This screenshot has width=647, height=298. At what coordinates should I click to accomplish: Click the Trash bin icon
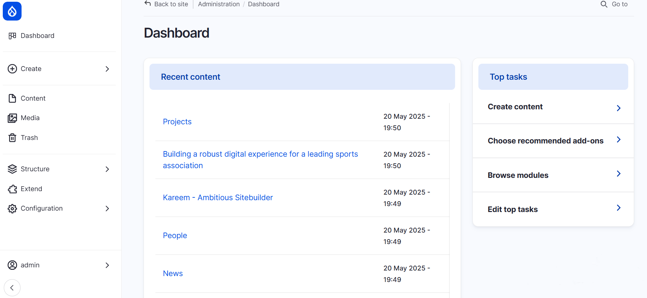(x=13, y=138)
